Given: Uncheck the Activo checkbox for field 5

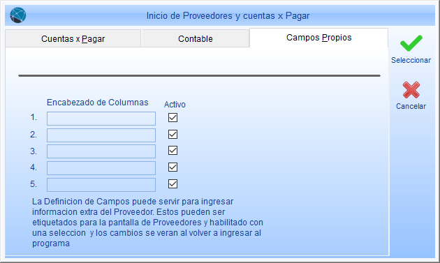Looking at the screenshot, I should (173, 184).
